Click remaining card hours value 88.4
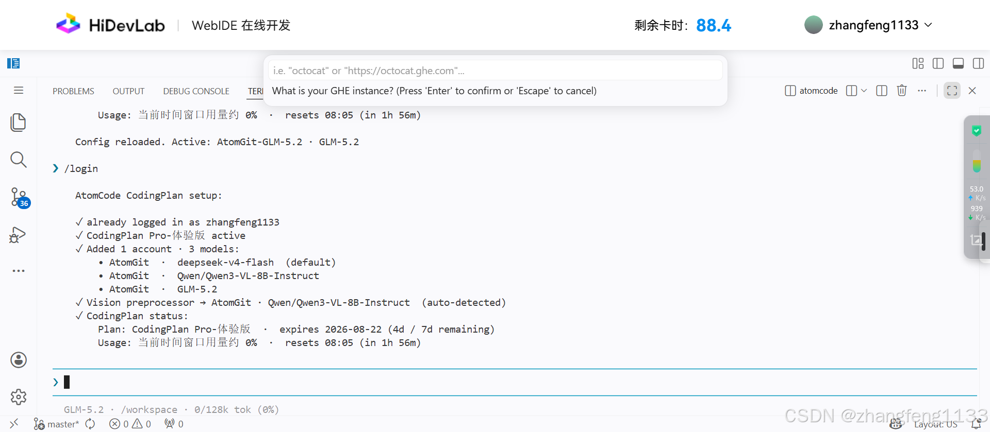 point(714,25)
